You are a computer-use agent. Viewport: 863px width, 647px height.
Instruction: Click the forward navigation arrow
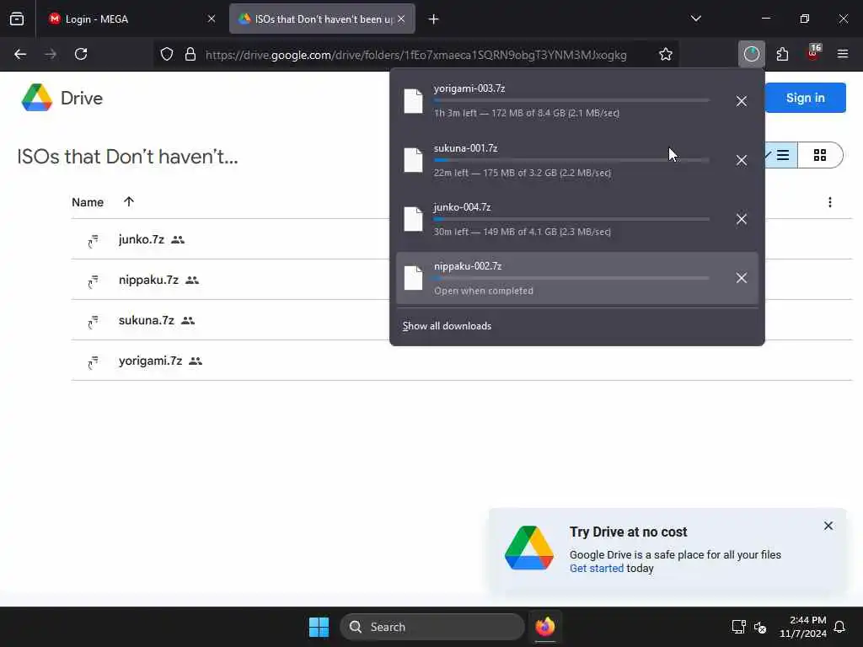pos(51,54)
